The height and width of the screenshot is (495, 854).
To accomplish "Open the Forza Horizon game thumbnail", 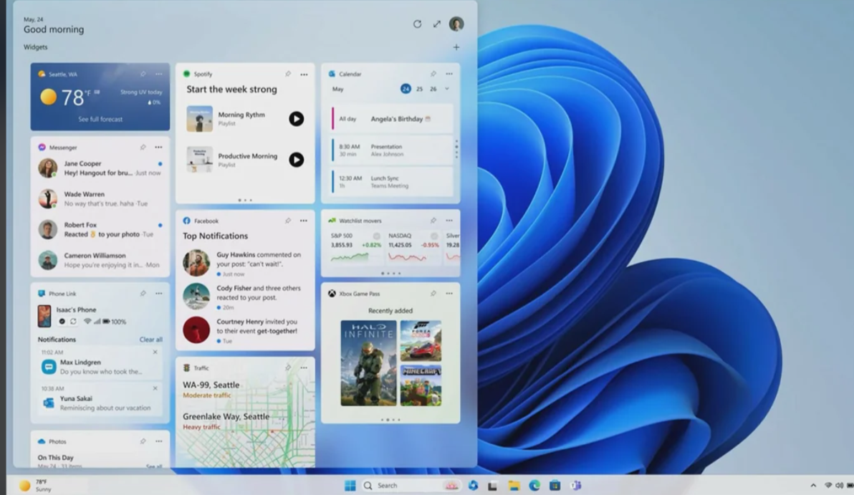I will pos(421,341).
